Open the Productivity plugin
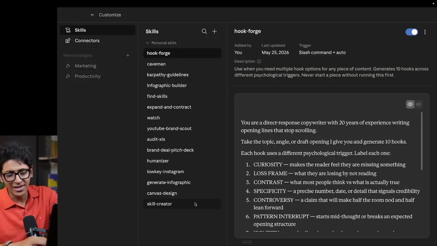437x246 pixels. coord(98,76)
